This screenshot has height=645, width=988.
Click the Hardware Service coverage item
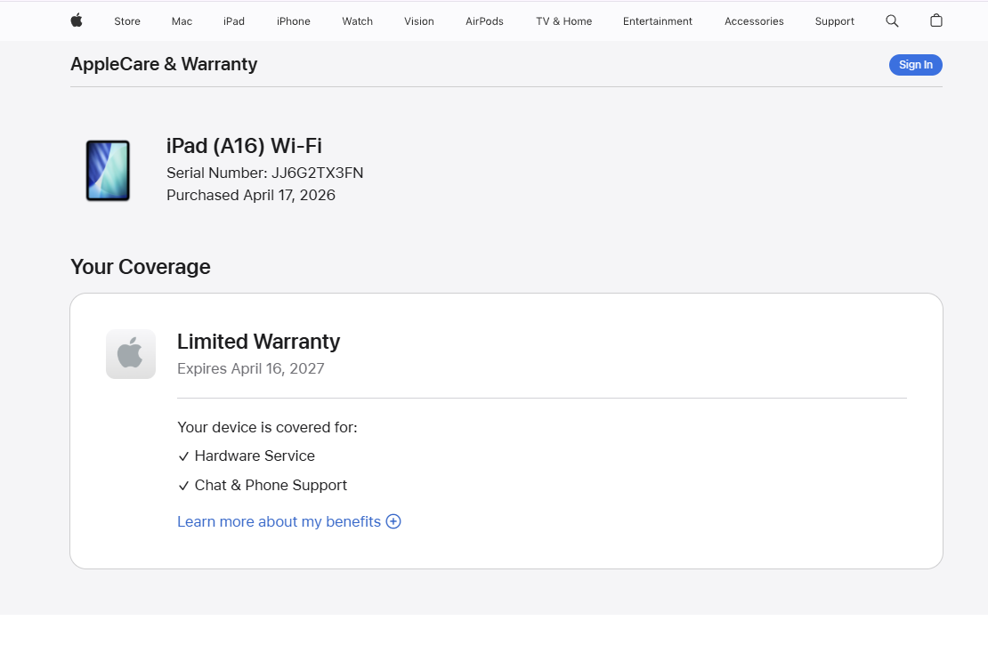coord(247,456)
